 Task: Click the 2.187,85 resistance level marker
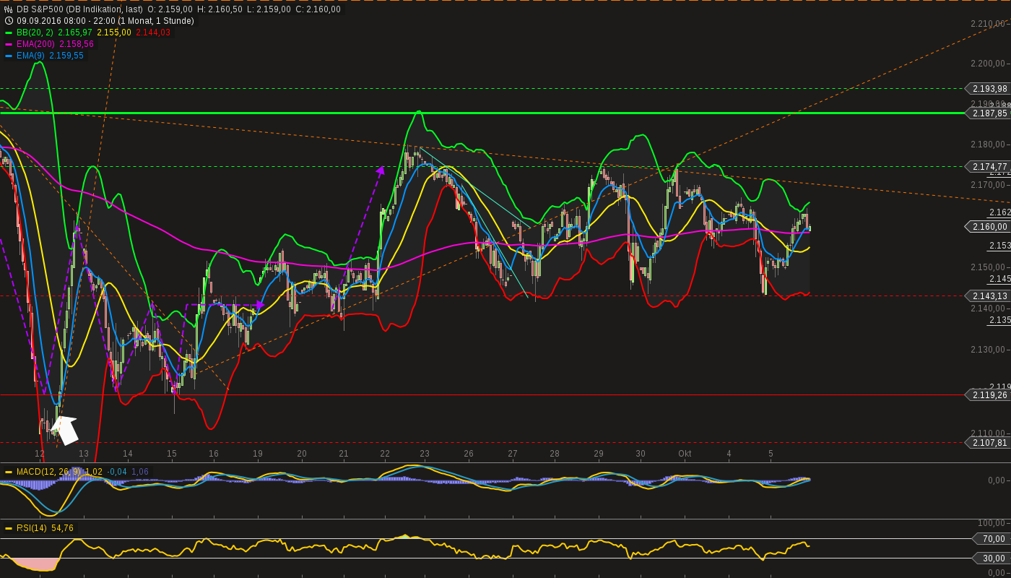click(988, 113)
